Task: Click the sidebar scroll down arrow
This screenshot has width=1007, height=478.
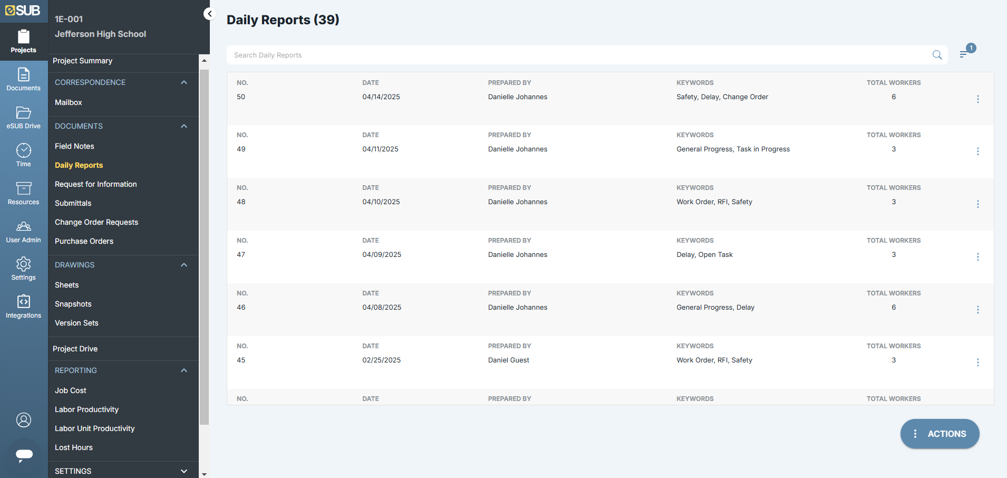Action: click(x=204, y=474)
